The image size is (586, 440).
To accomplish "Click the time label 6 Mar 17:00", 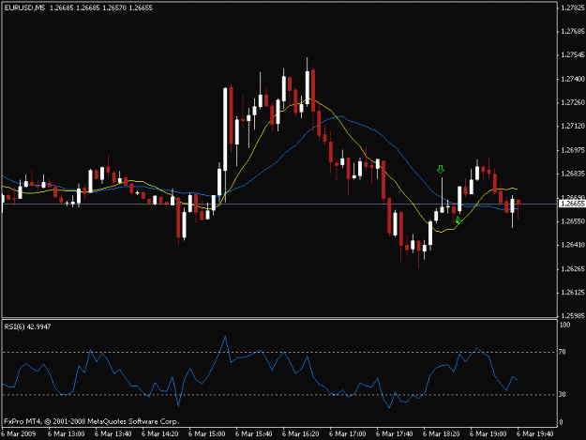I will click(348, 434).
